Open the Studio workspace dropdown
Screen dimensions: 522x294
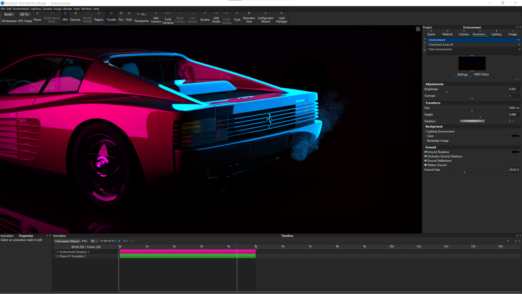click(8, 14)
